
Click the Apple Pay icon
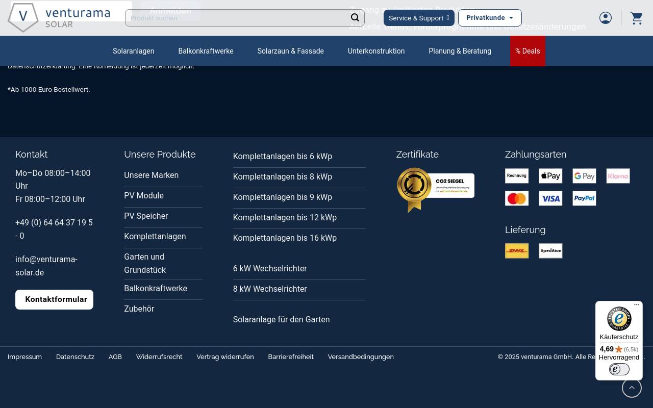[x=550, y=176]
